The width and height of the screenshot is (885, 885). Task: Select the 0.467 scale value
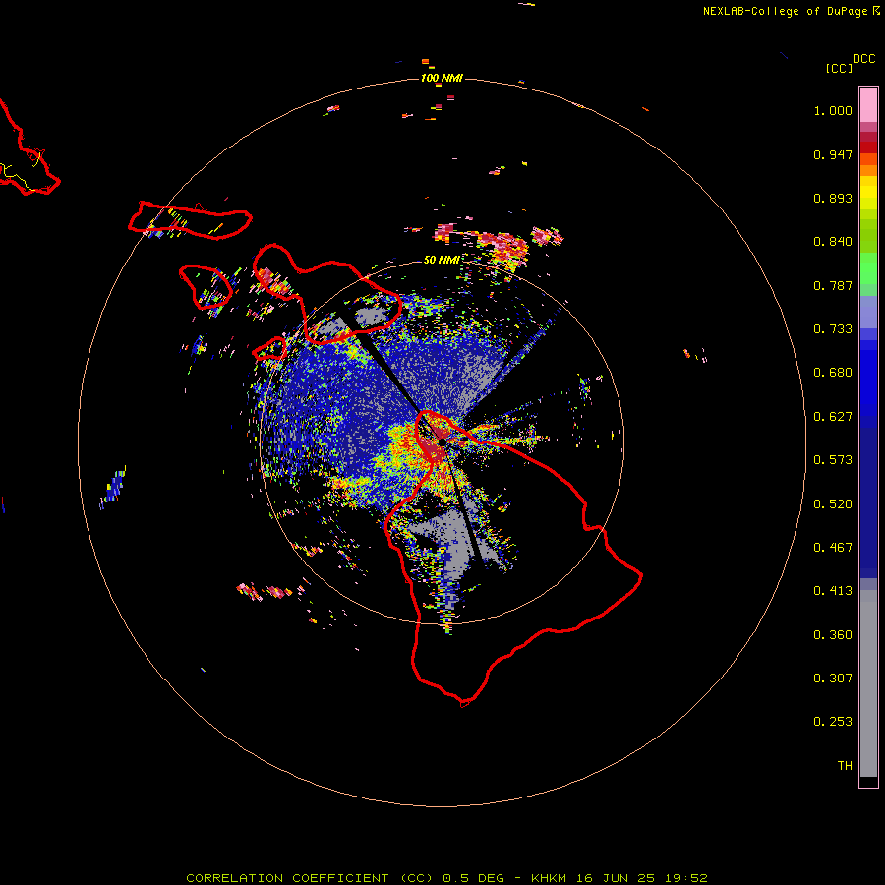point(833,548)
